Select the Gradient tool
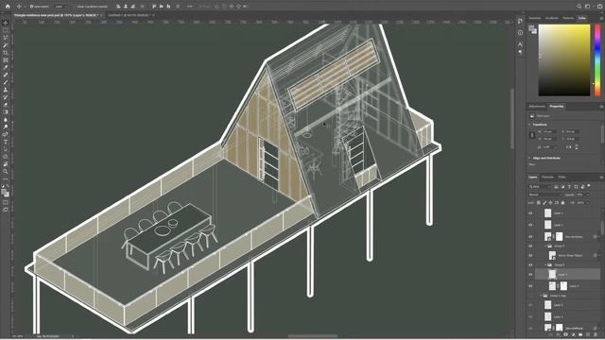The height and width of the screenshot is (340, 605). click(6, 111)
